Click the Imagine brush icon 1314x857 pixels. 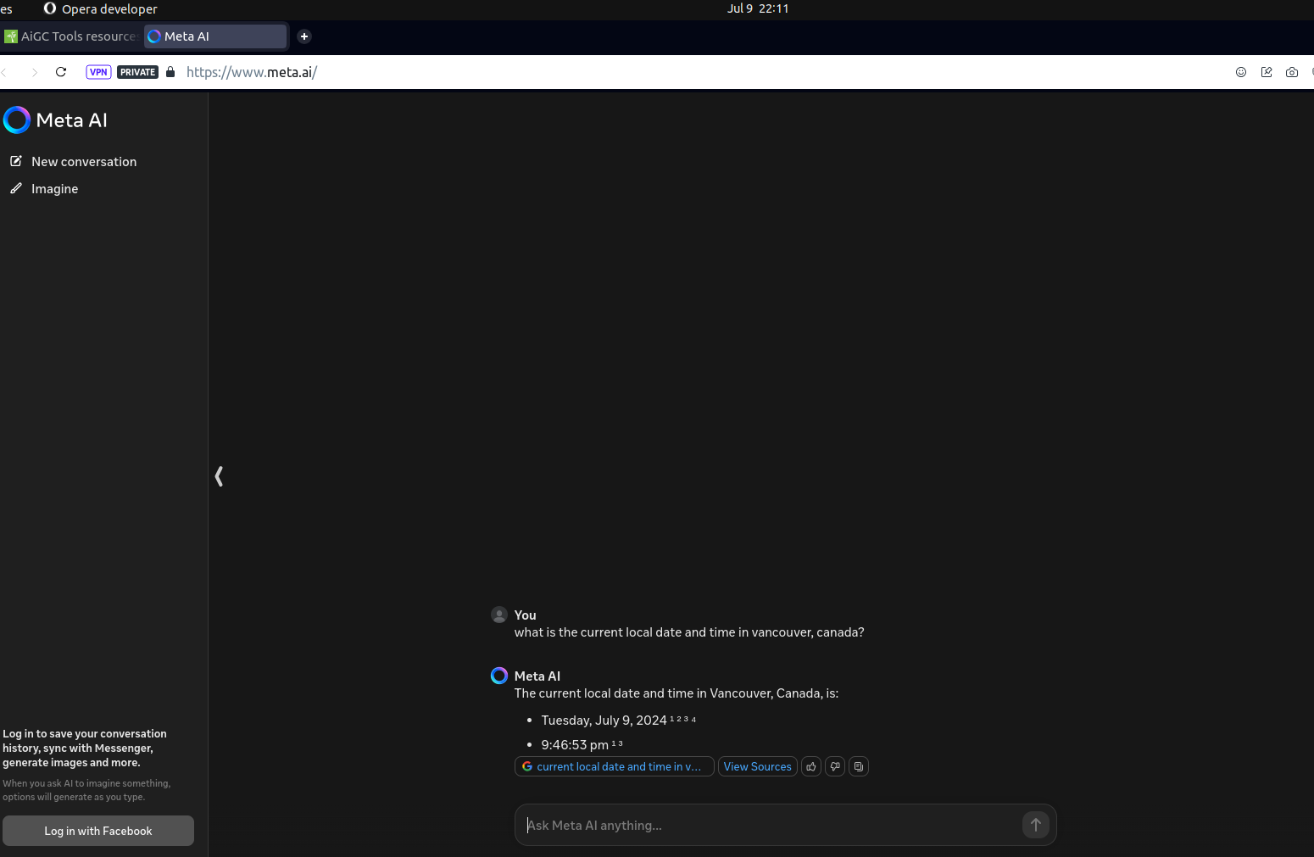(x=16, y=188)
